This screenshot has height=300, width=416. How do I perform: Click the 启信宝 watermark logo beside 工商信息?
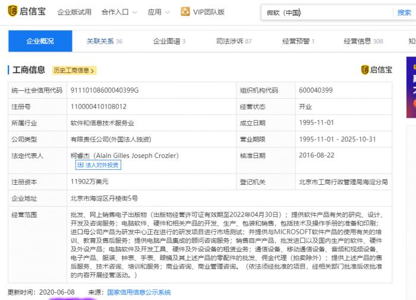377,70
